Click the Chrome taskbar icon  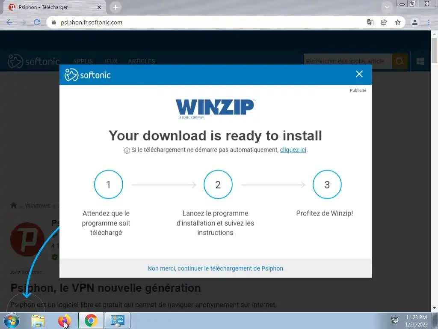point(91,320)
